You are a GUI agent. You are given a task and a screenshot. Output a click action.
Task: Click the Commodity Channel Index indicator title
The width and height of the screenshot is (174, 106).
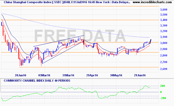pyautogui.click(x=36, y=80)
